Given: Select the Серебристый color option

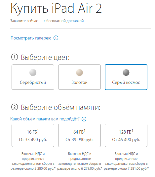Looking at the screenshot, I should point(33,77).
